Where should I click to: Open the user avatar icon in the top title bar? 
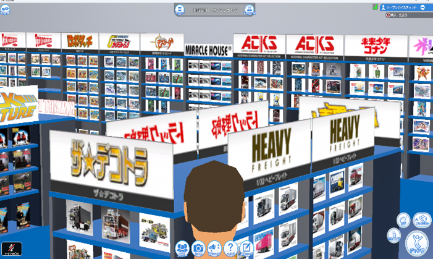pos(249,10)
